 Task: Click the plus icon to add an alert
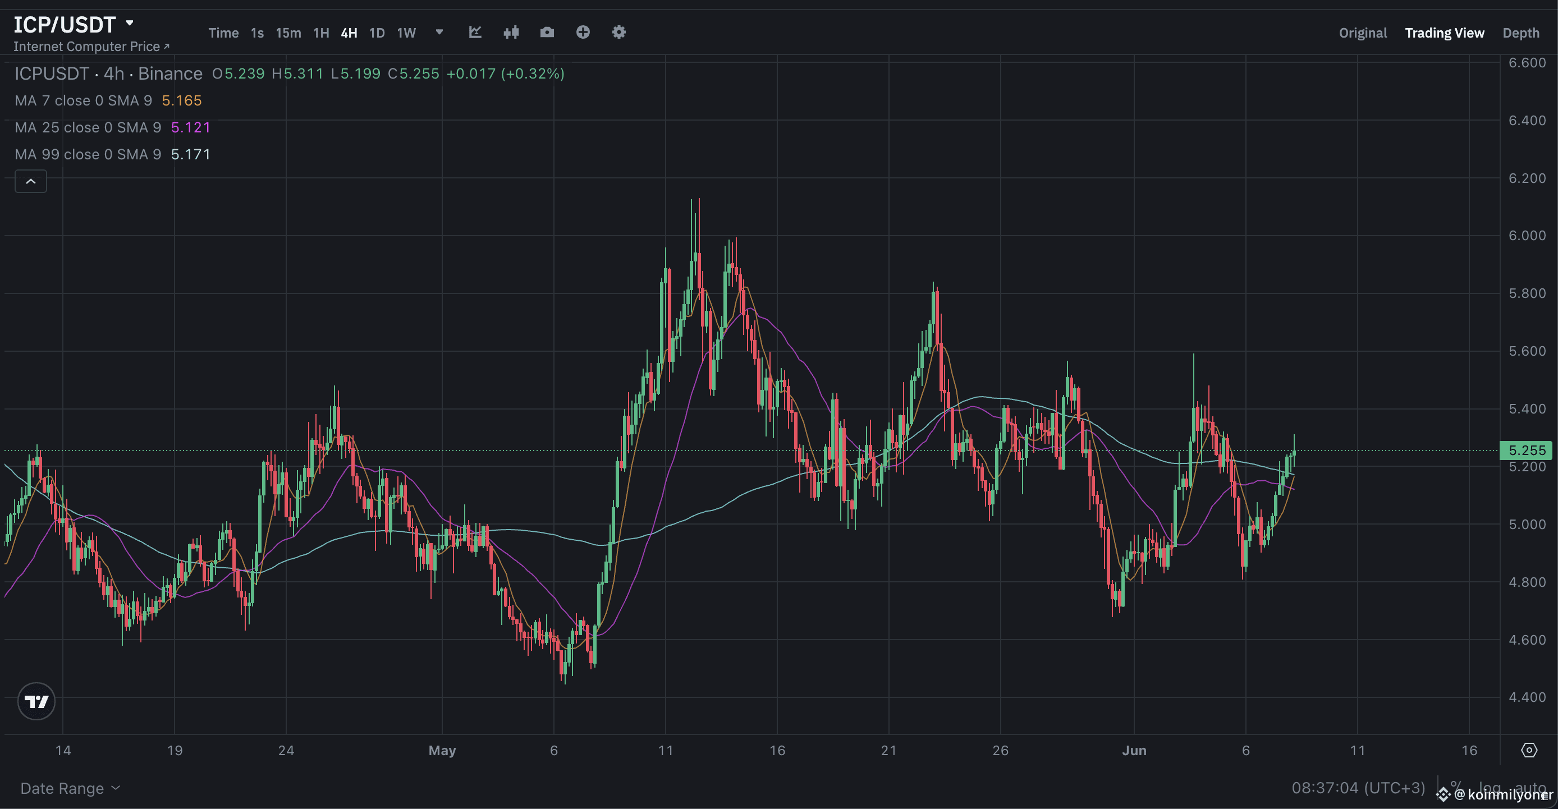(x=583, y=33)
